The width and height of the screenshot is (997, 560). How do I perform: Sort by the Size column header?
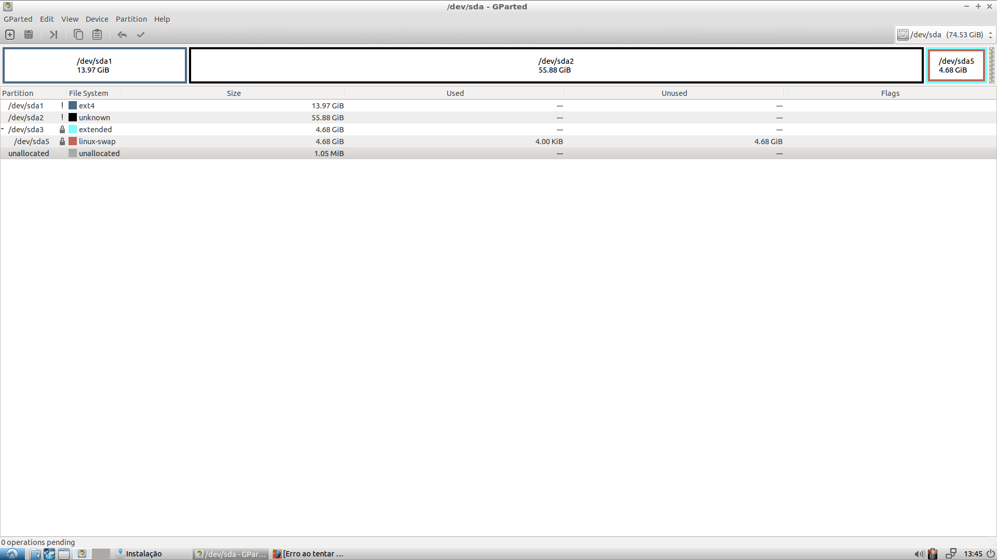[x=234, y=93]
